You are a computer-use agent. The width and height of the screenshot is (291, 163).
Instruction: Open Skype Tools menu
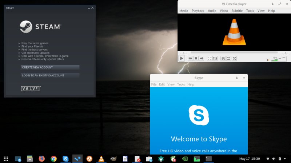[x=181, y=84]
